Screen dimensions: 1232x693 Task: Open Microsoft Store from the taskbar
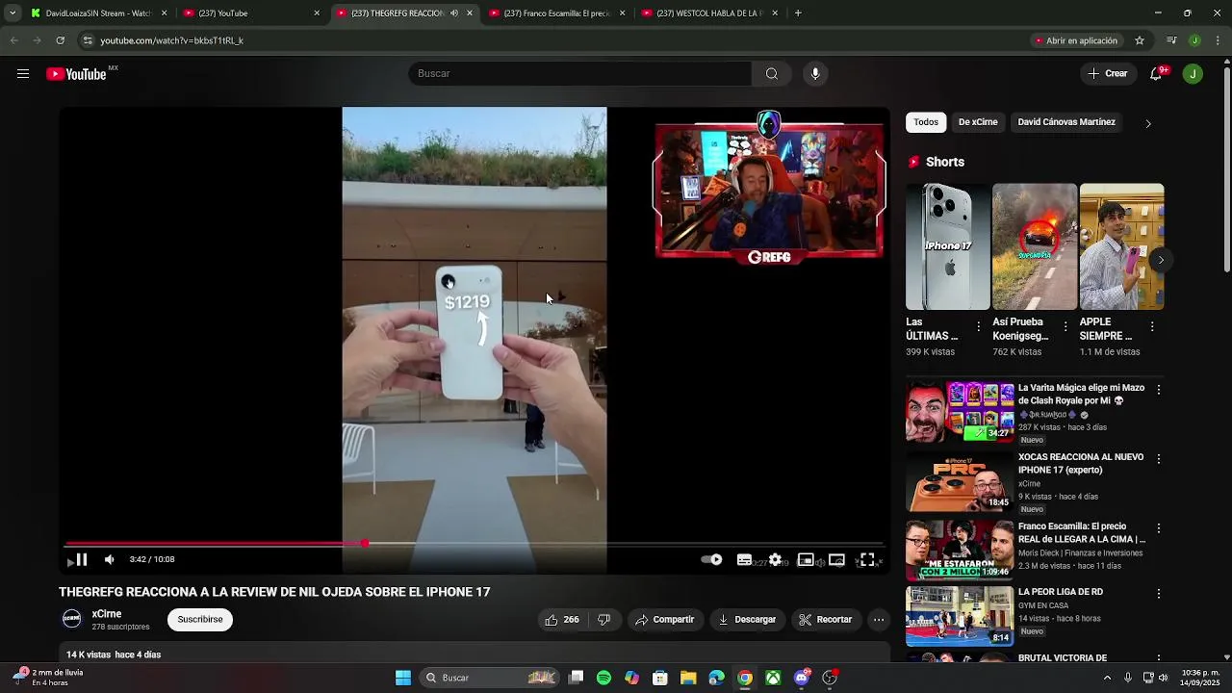point(660,679)
